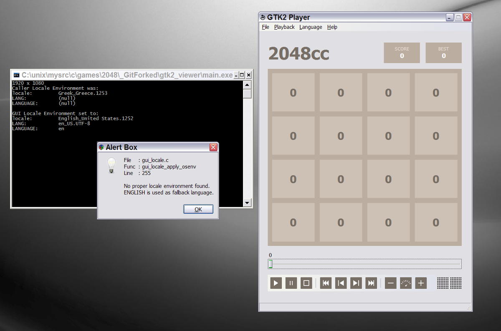This screenshot has height=331, width=501.
Task: Click the GTK2 Player resize grip
Action: click(469, 308)
